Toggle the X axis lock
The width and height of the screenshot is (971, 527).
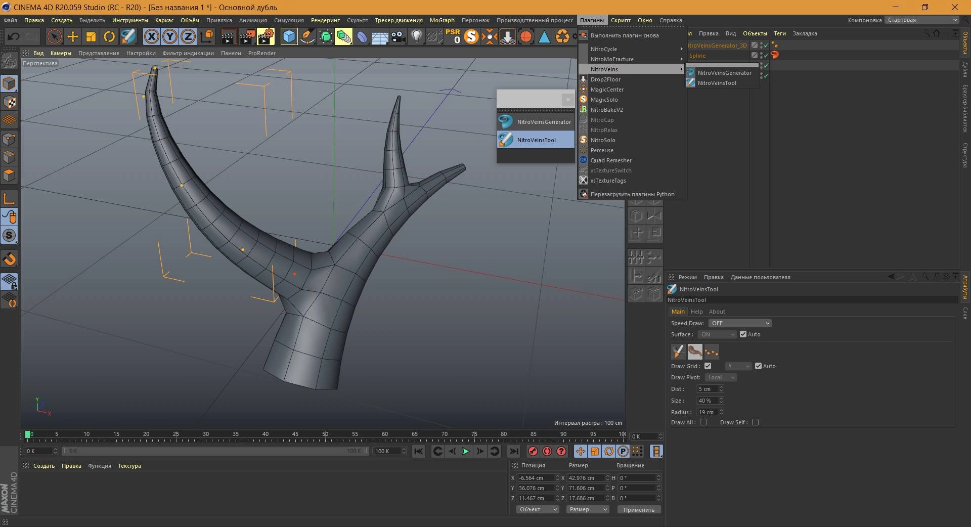coord(151,36)
